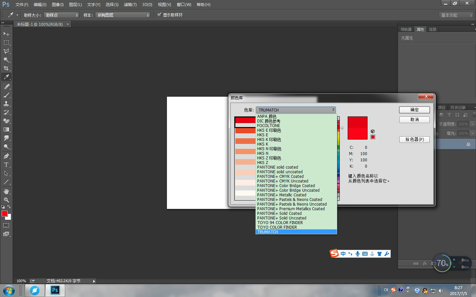Click the 色库 TRUMATCH combo box

click(296, 110)
